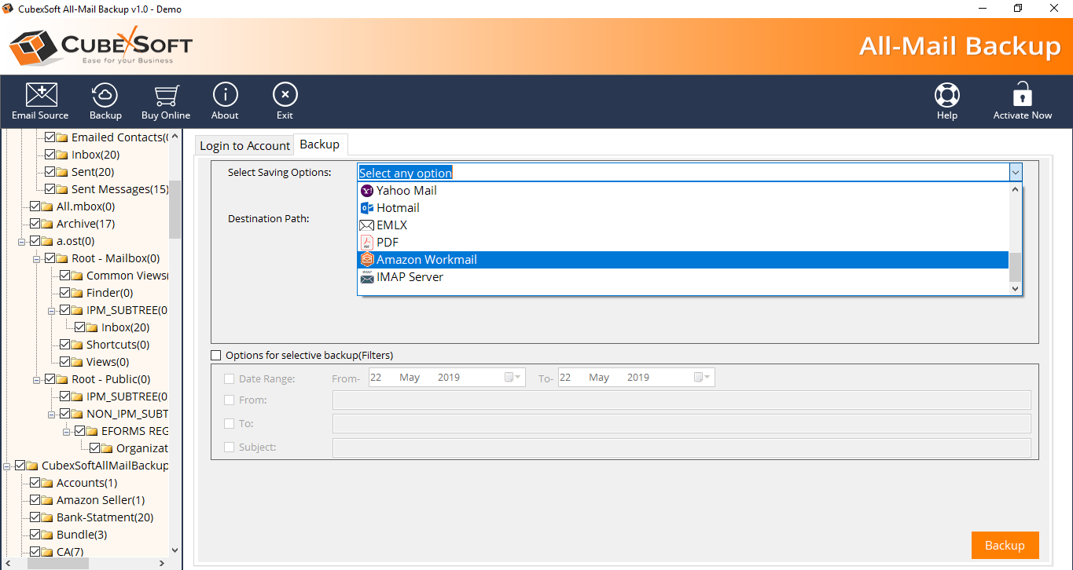Uncheck the Sent(20) folder checkbox
Screen dimensions: 1073x570
[50, 172]
